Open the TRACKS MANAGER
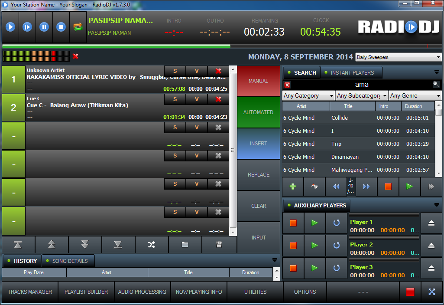Screen dimensions: 444x305 click(29, 292)
